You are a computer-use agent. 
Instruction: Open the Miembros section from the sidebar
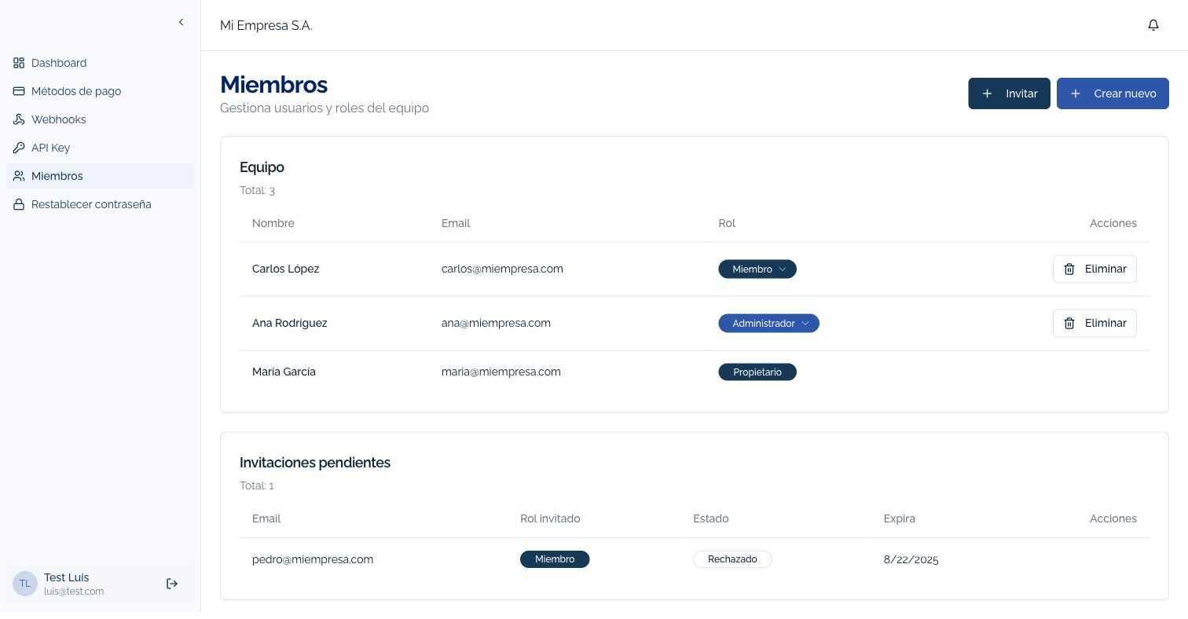[x=57, y=176]
